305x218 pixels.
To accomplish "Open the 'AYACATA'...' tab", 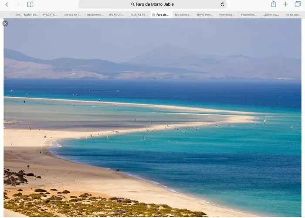I will point(50,14).
